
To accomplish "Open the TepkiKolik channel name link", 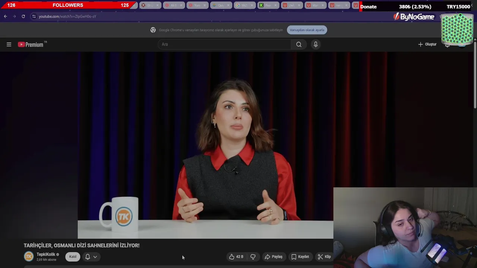I will click(x=46, y=254).
